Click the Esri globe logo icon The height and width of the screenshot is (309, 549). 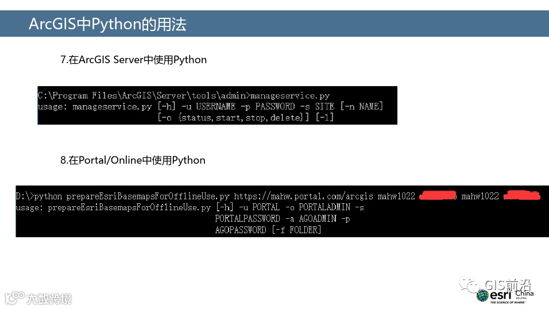pos(482,296)
